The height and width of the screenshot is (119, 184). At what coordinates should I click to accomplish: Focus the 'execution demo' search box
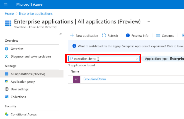point(104,59)
